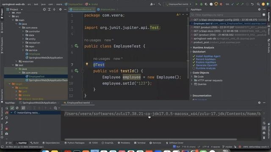Click the test history clock icon in Run toolbar
Viewport: 271px width, 152px height.
click(55, 108)
